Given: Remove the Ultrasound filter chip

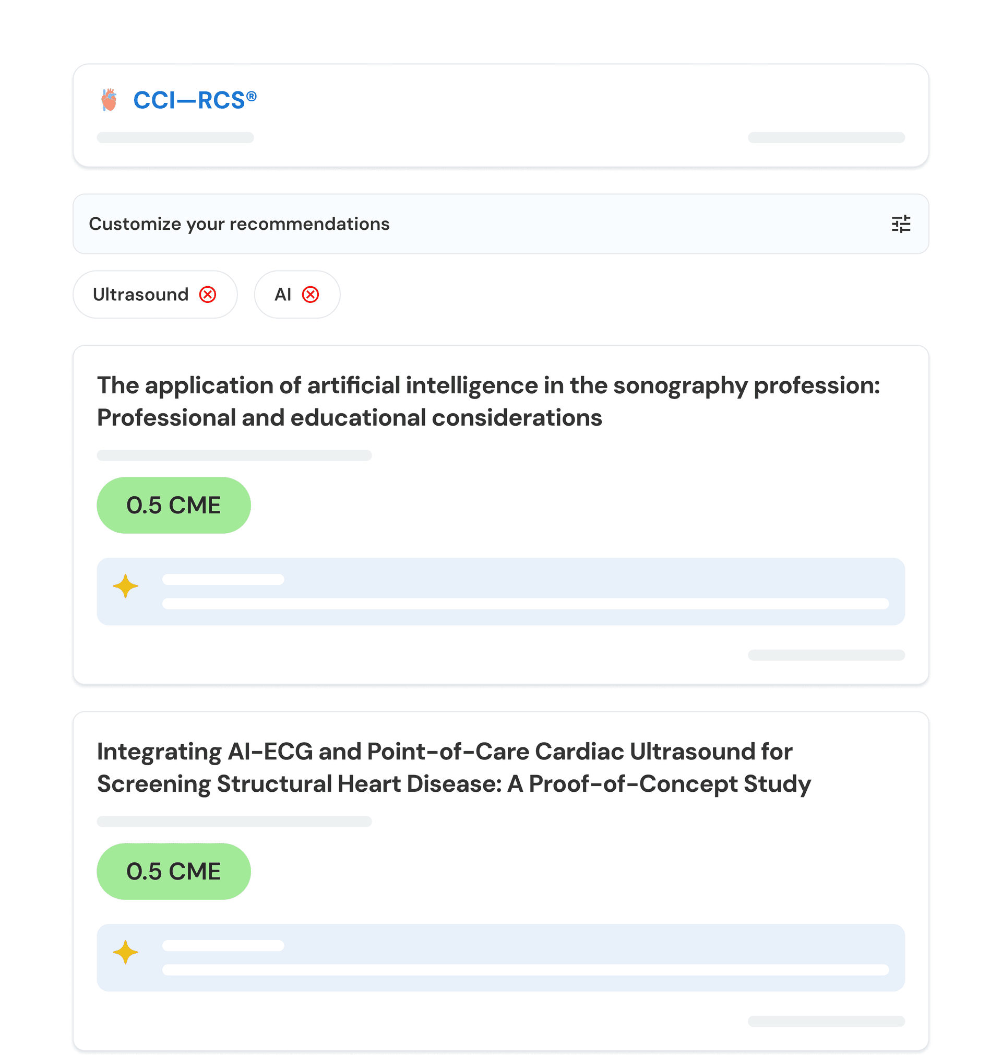Looking at the screenshot, I should tap(208, 295).
